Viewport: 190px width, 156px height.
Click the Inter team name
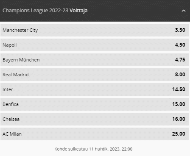coord(8,89)
